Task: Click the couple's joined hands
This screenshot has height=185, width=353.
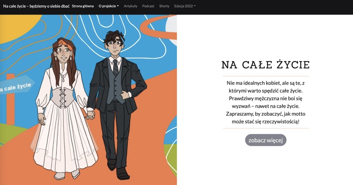Action: click(90, 114)
